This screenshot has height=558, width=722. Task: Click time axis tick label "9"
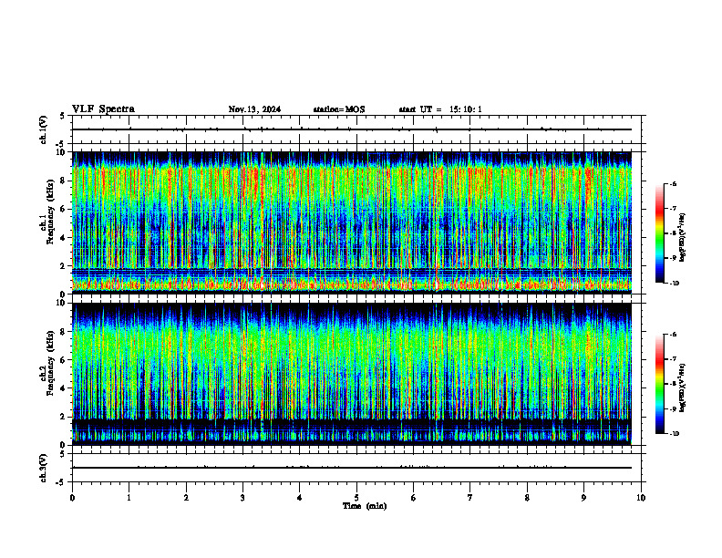[583, 498]
